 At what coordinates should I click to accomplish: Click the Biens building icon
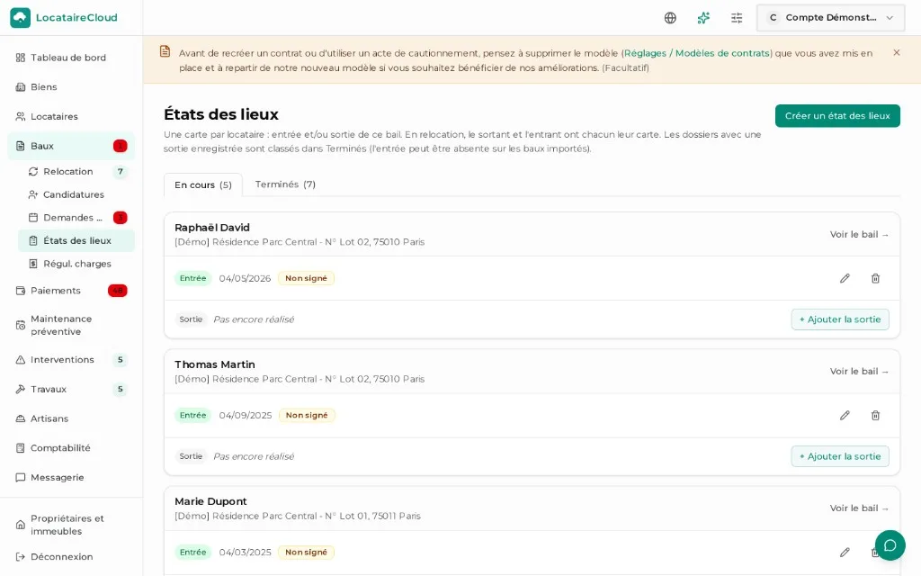pyautogui.click(x=21, y=87)
